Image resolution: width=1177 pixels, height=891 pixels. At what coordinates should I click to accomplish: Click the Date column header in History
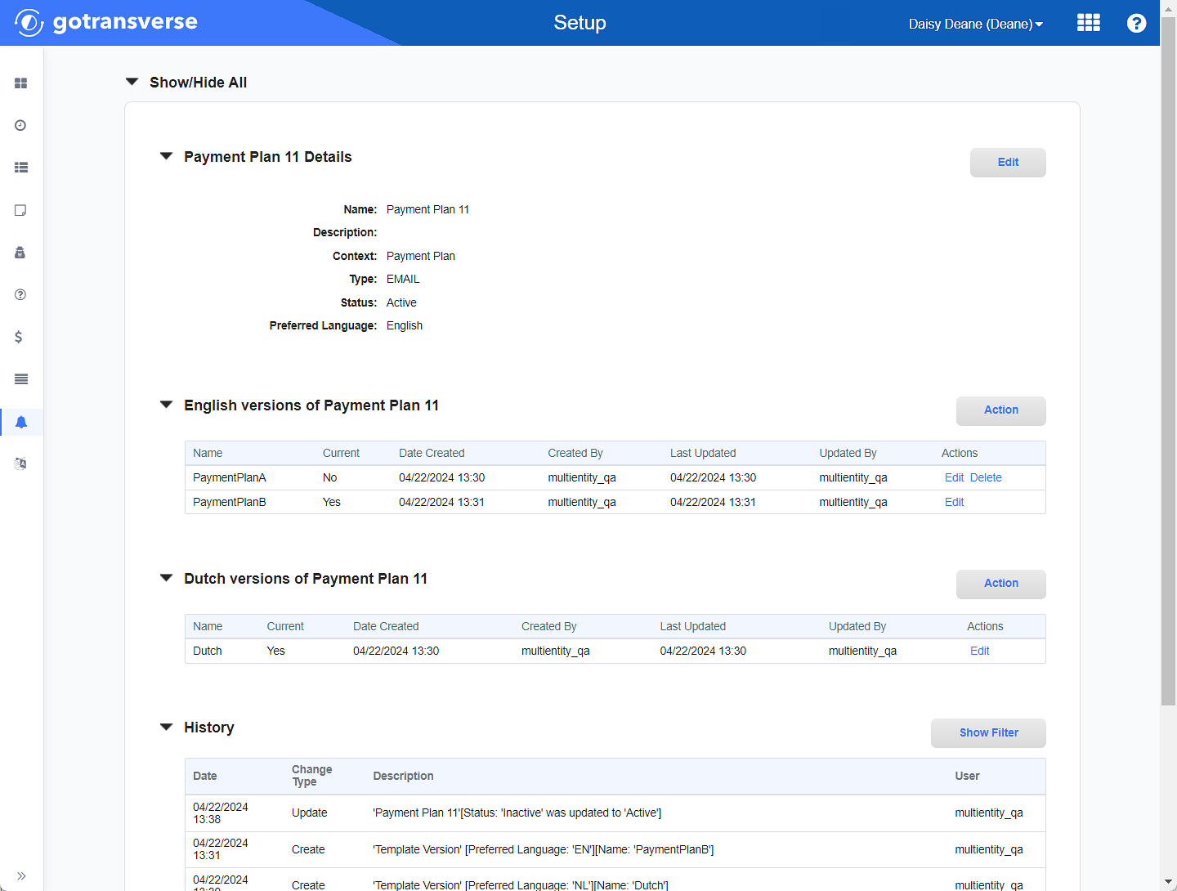pyautogui.click(x=205, y=776)
